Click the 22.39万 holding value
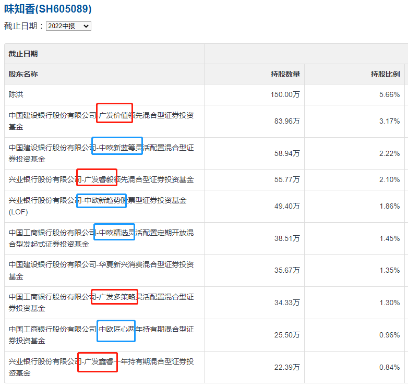Screen dimensions: 408x387 pyautogui.click(x=287, y=367)
